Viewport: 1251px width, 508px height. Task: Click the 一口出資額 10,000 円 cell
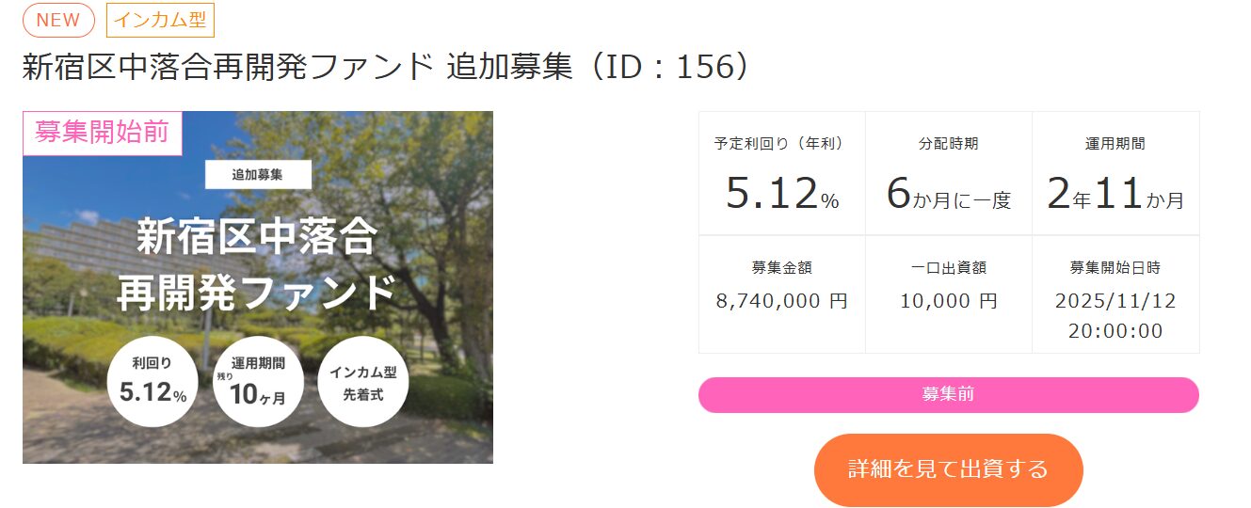(948, 294)
